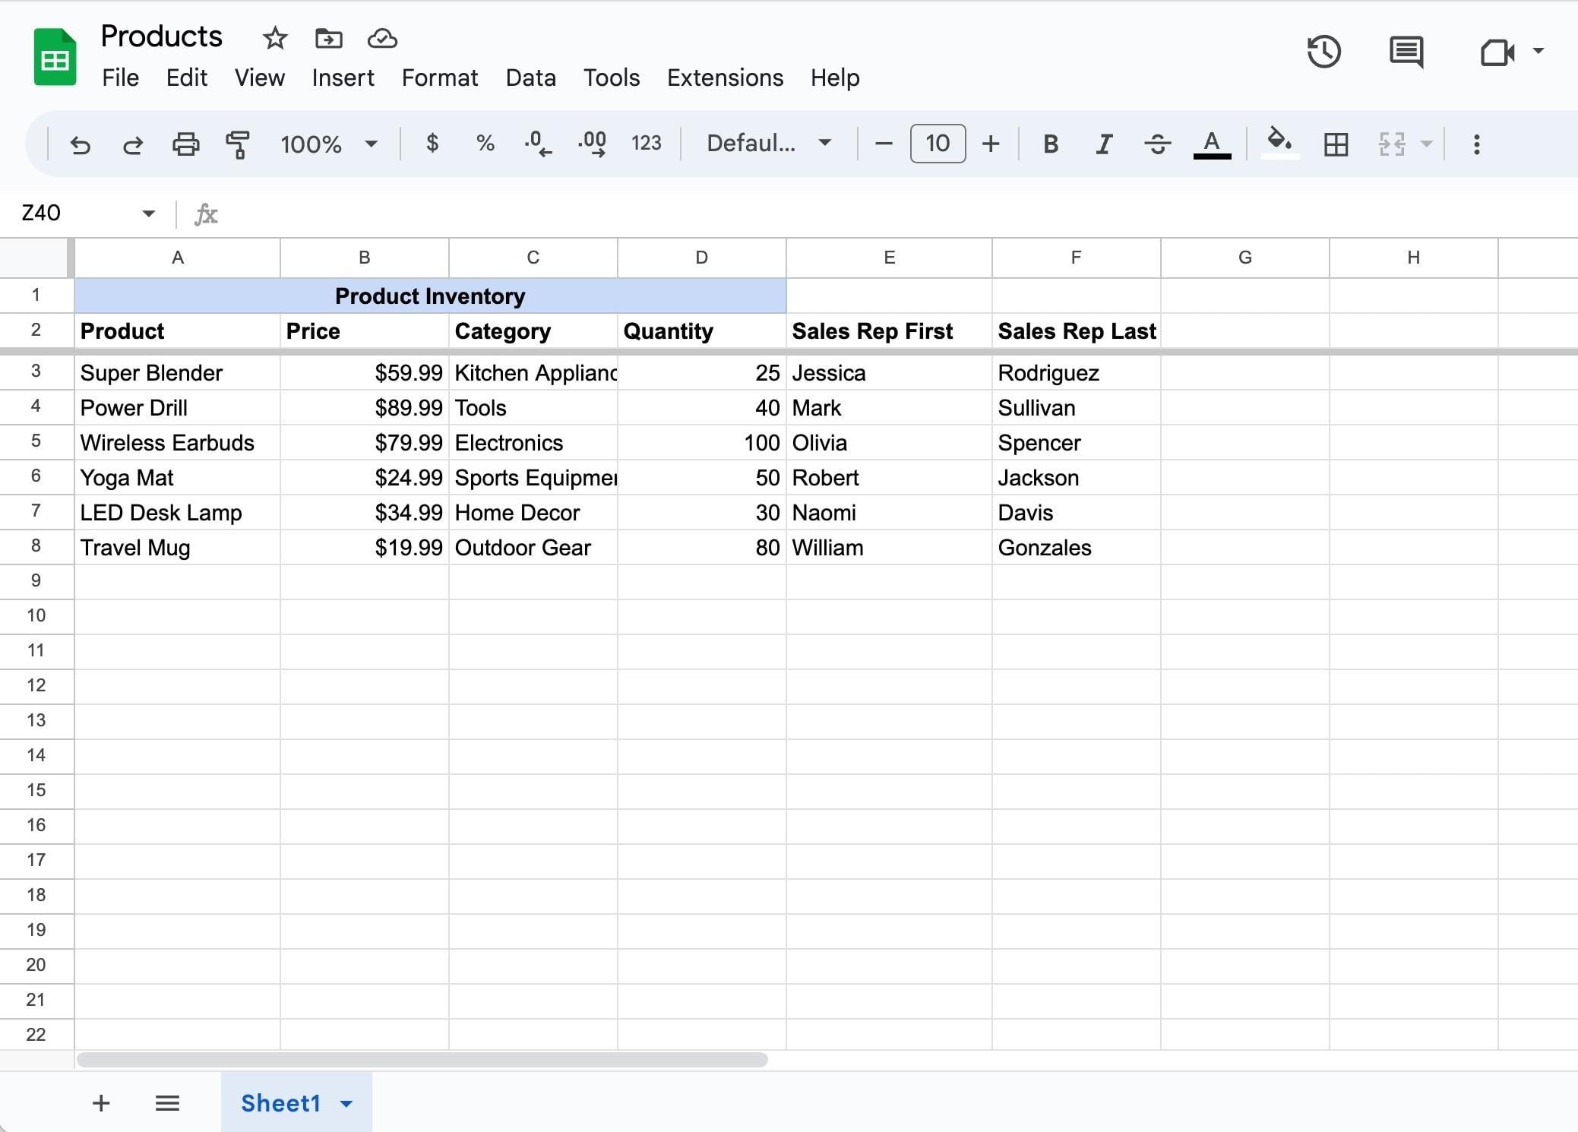Open the comments history icon
Screen dimensions: 1578x1132
pos(1406,52)
